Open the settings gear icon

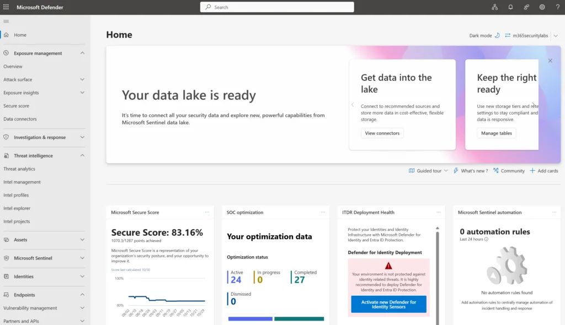coord(542,7)
